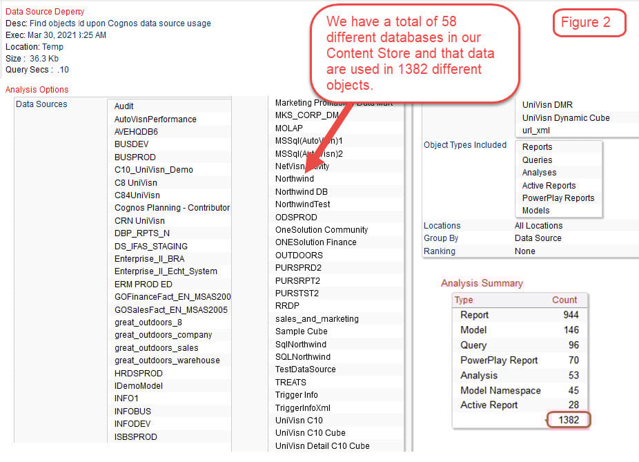This screenshot has height=462, width=639.
Task: Select the C84UniVisn data source
Action: [x=137, y=195]
